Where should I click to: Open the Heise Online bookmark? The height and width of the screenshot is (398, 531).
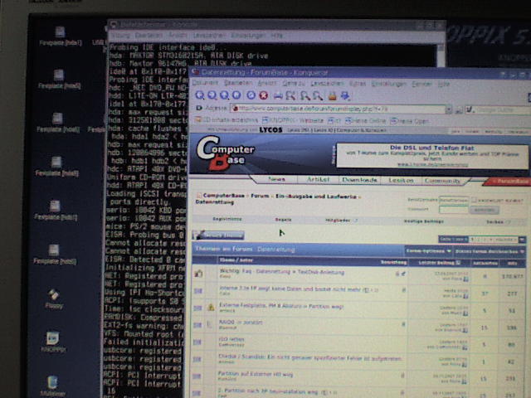click(365, 120)
